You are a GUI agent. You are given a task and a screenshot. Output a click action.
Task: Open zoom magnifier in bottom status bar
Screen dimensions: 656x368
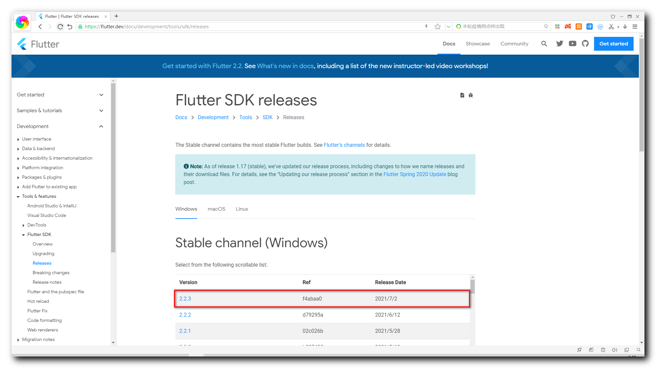pos(639,350)
